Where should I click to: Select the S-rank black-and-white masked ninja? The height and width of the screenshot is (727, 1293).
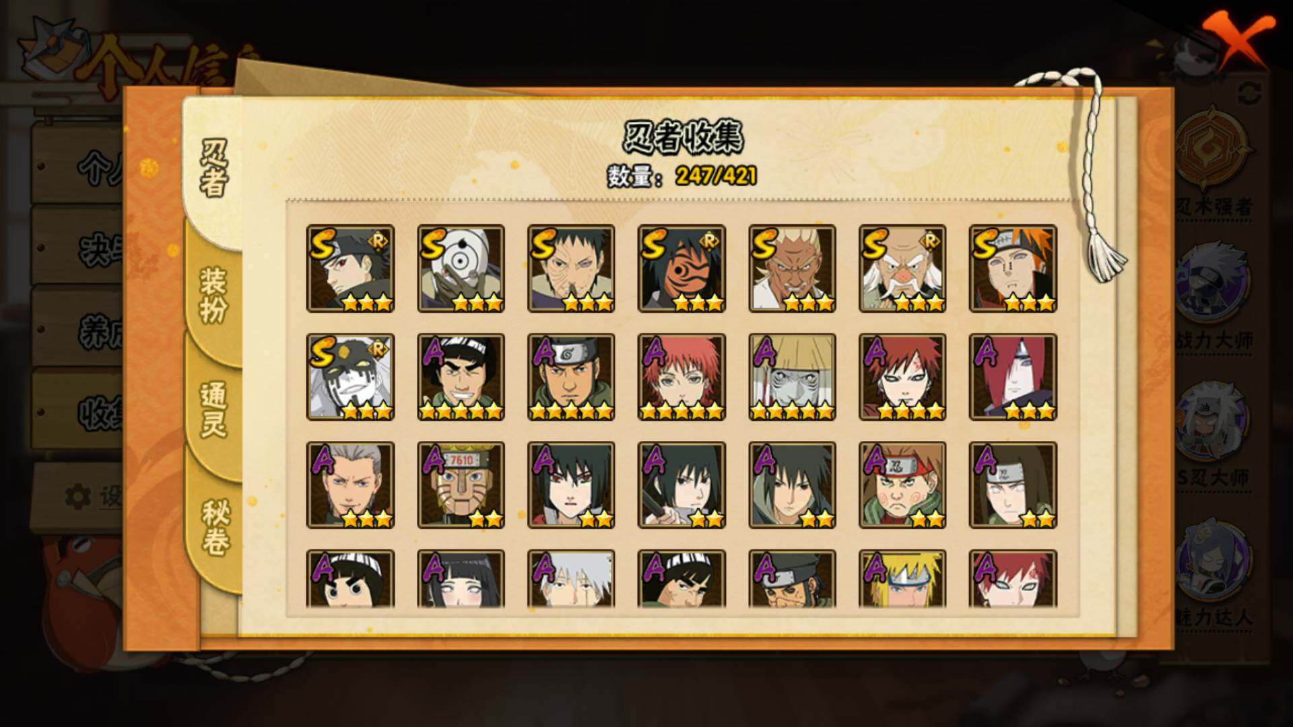(x=350, y=377)
